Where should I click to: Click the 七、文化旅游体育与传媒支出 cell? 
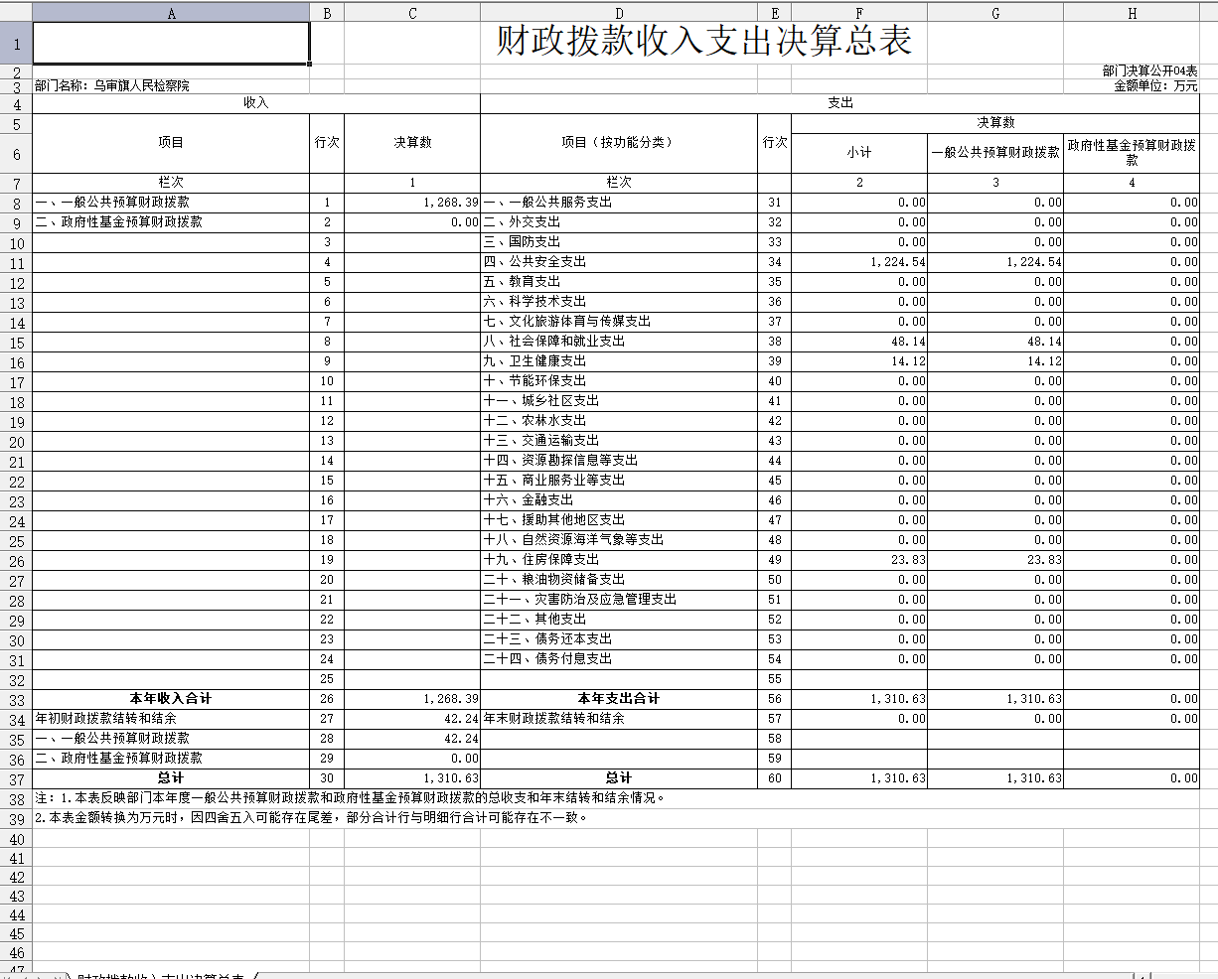click(x=619, y=322)
